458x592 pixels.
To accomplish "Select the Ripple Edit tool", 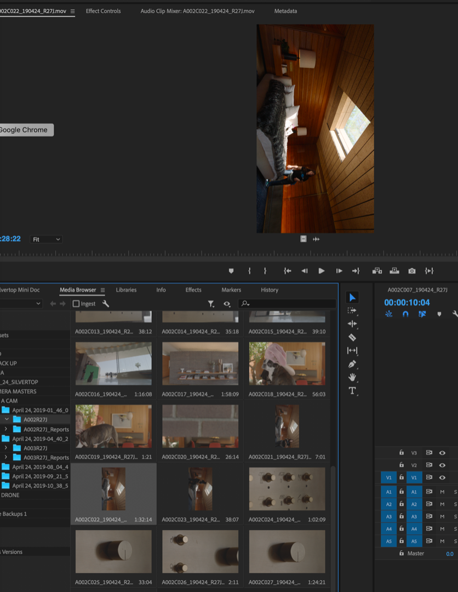I will click(352, 324).
